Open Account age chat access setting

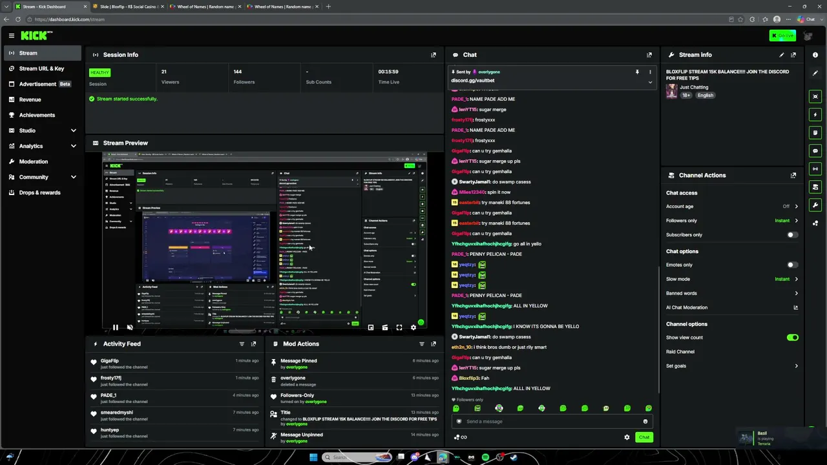coord(732,207)
